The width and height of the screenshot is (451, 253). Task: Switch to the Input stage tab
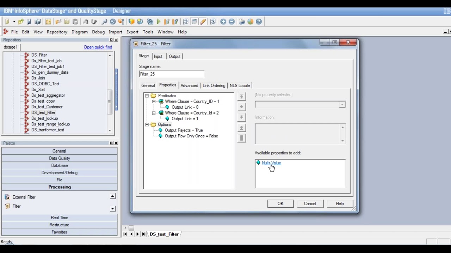158,57
